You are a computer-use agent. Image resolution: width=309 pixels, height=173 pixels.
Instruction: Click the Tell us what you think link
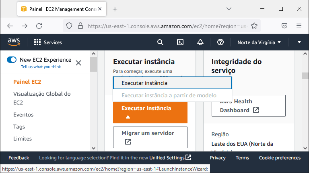click(41, 67)
